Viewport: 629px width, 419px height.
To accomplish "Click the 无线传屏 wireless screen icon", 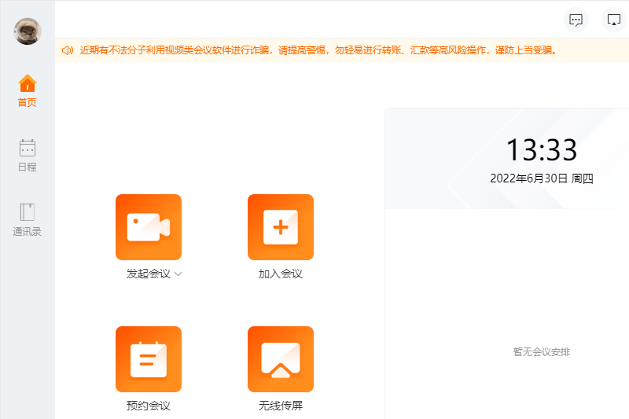I will point(281,359).
